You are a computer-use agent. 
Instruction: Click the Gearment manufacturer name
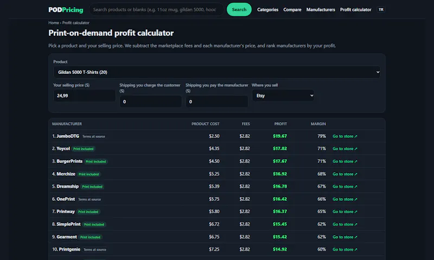pyautogui.click(x=67, y=237)
